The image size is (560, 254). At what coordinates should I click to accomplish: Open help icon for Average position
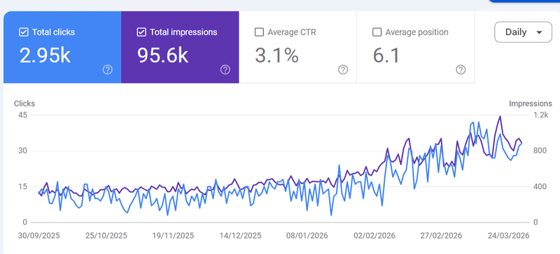click(x=461, y=70)
